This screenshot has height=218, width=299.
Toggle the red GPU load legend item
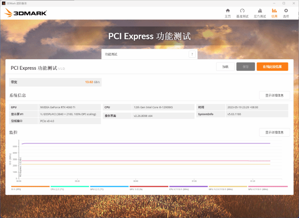149,188
